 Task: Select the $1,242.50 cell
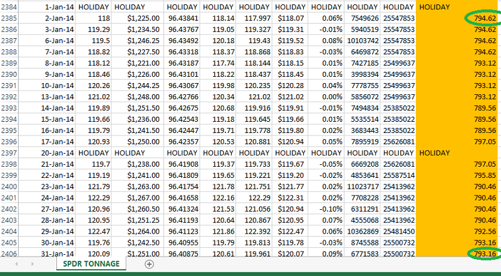(x=137, y=242)
